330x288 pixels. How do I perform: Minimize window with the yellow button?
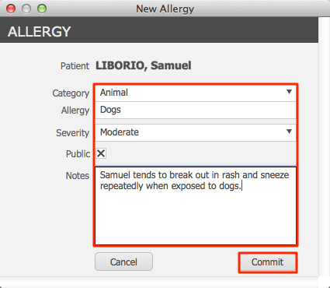26,9
